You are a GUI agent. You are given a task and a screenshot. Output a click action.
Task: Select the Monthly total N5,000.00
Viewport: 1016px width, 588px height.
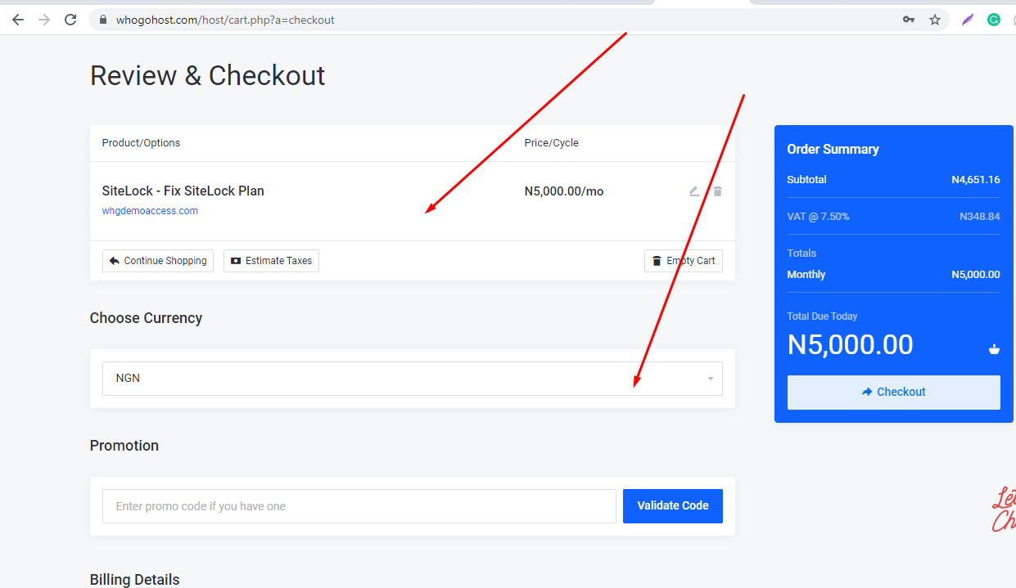pyautogui.click(x=976, y=275)
